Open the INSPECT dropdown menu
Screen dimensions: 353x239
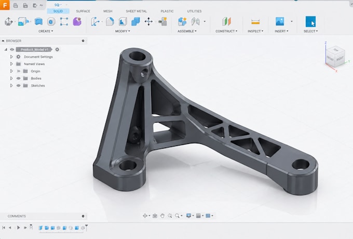(x=255, y=31)
